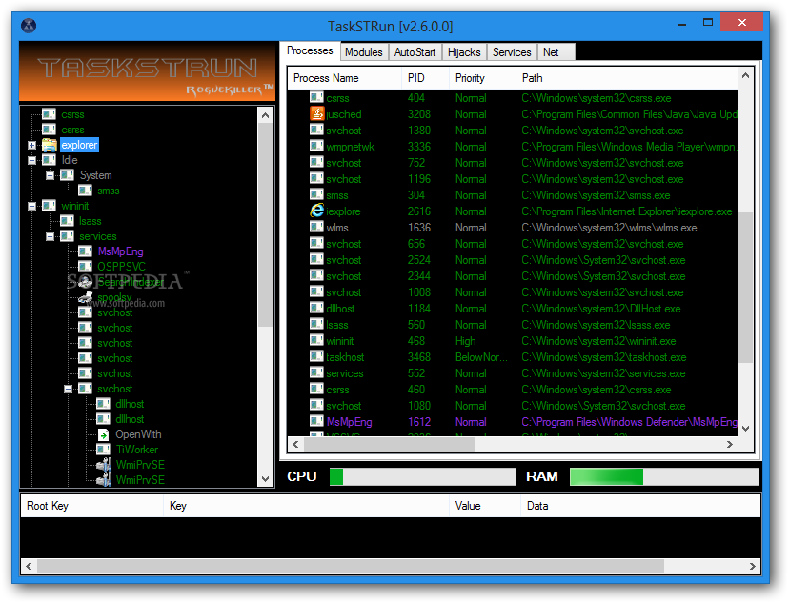
Task: Sort by PID column header
Action: point(425,78)
